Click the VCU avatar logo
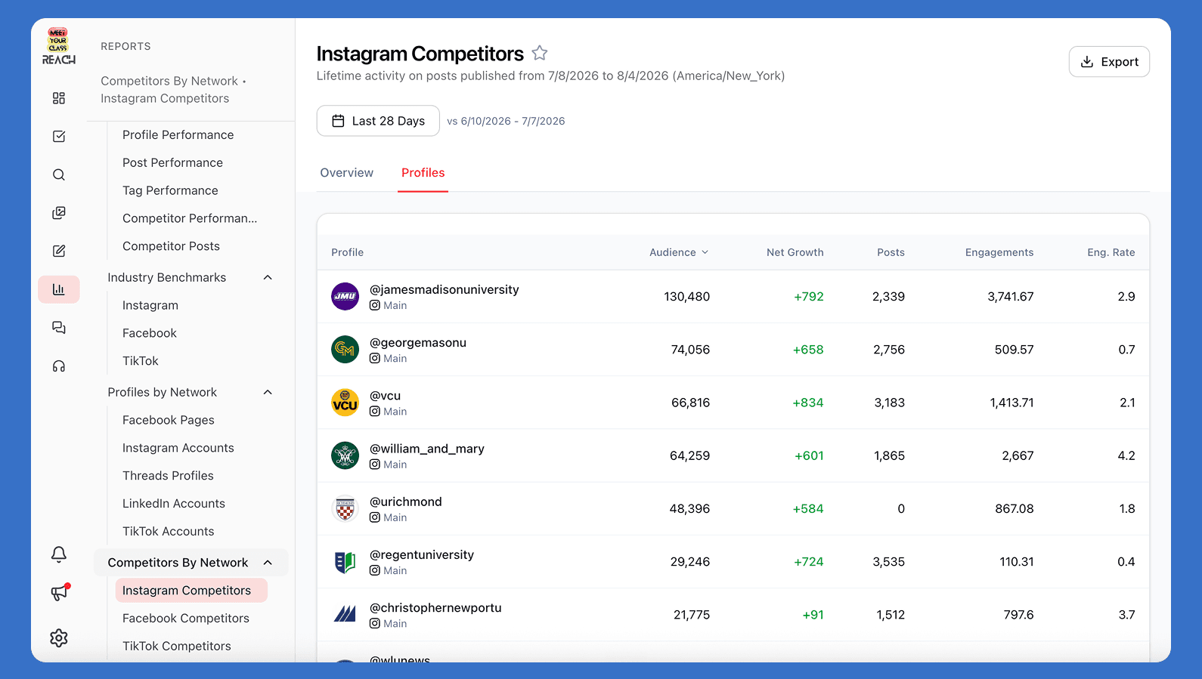Screen dimensions: 1202x679 click(345, 403)
